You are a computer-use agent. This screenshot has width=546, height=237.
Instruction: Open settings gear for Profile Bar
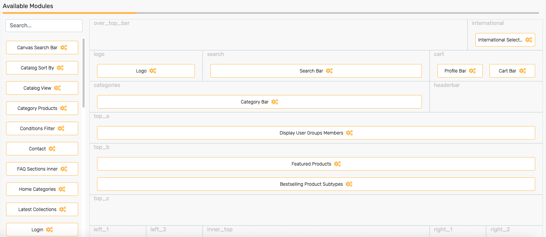(x=472, y=71)
